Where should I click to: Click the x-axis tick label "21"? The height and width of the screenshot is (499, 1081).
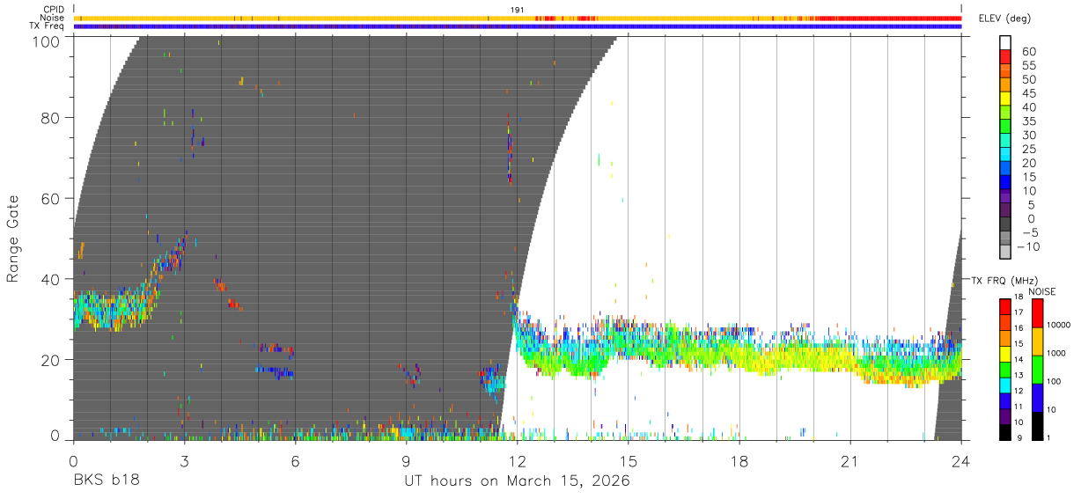pyautogui.click(x=850, y=461)
